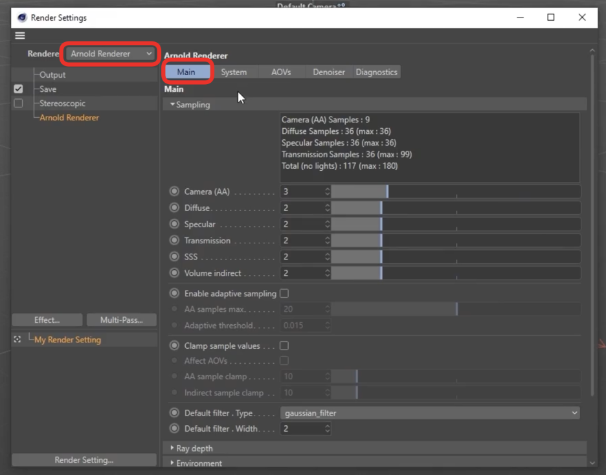The width and height of the screenshot is (606, 475).
Task: Click the Diffuse value stepper arrows
Action: click(x=328, y=208)
